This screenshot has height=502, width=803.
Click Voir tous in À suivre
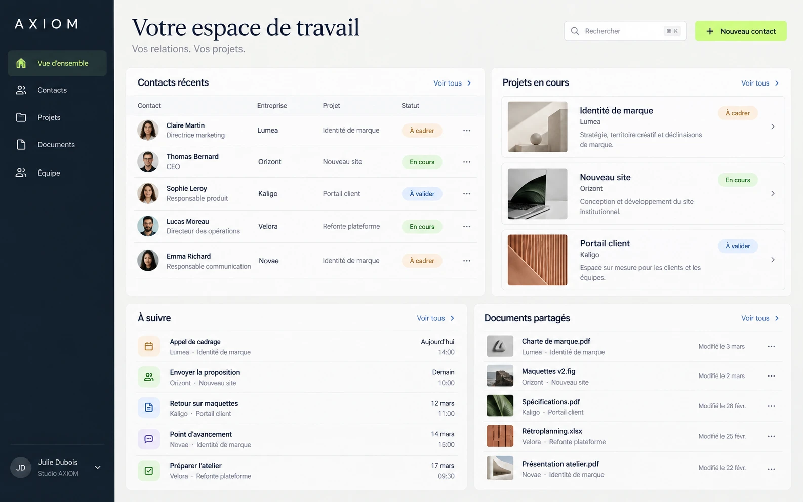point(435,318)
